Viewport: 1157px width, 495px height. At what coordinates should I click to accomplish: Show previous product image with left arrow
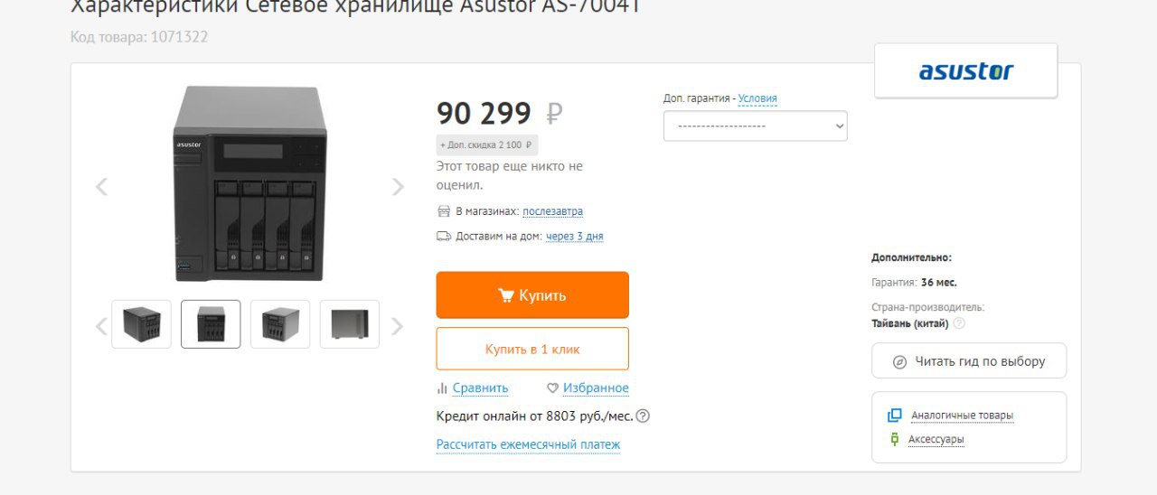coord(101,187)
